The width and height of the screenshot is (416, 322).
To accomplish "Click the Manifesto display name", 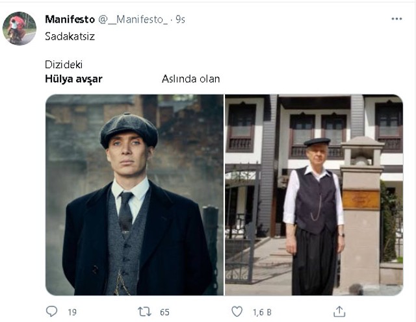I will (70, 19).
